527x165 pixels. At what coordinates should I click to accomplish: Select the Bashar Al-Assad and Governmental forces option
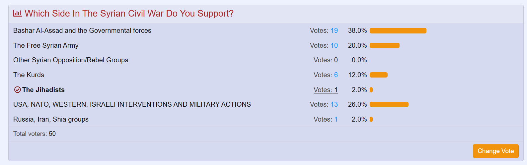82,30
